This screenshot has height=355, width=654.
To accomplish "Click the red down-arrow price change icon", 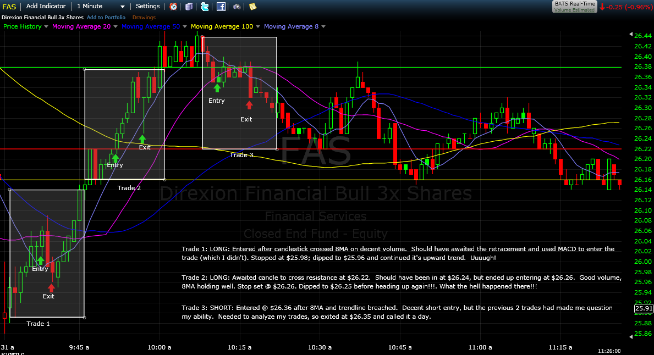I will click(602, 7).
